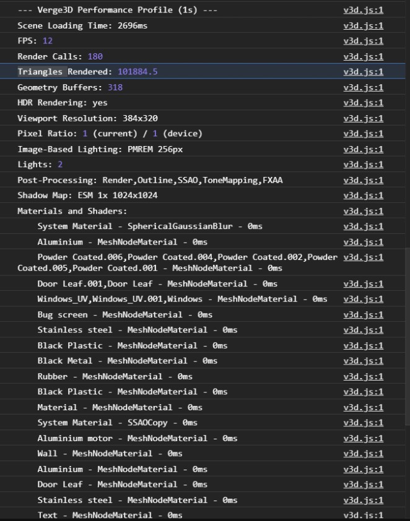Click v3d.js link on Pixel Ratio row
The image size is (410, 521).
(363, 134)
